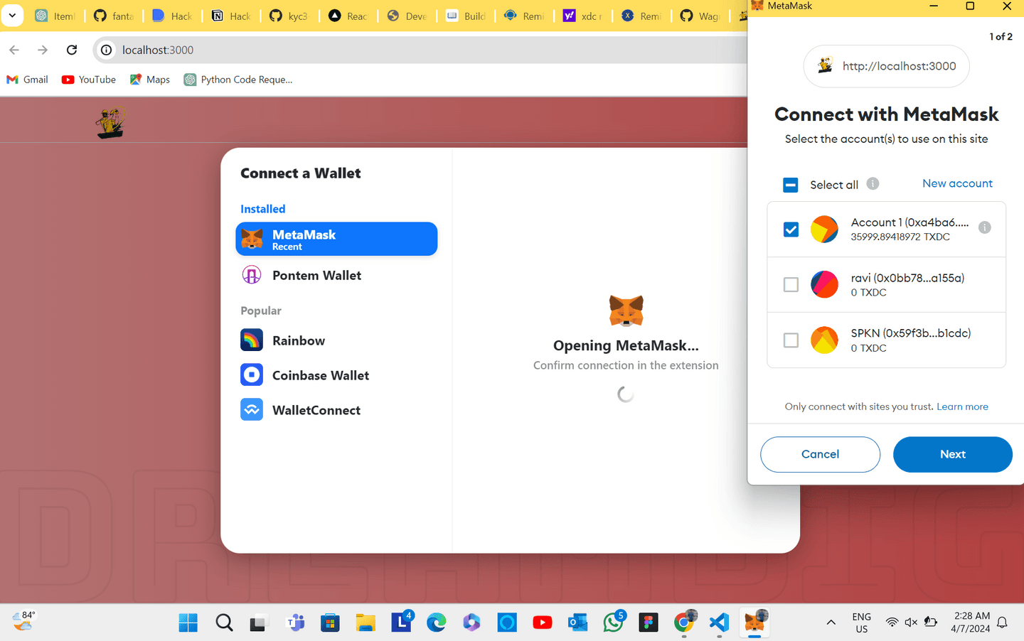Click the "Opening MetaMask..." text

coord(626,345)
